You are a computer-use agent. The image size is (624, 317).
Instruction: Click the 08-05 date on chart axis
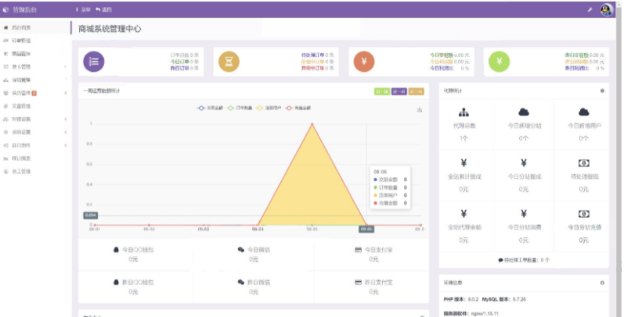point(312,230)
